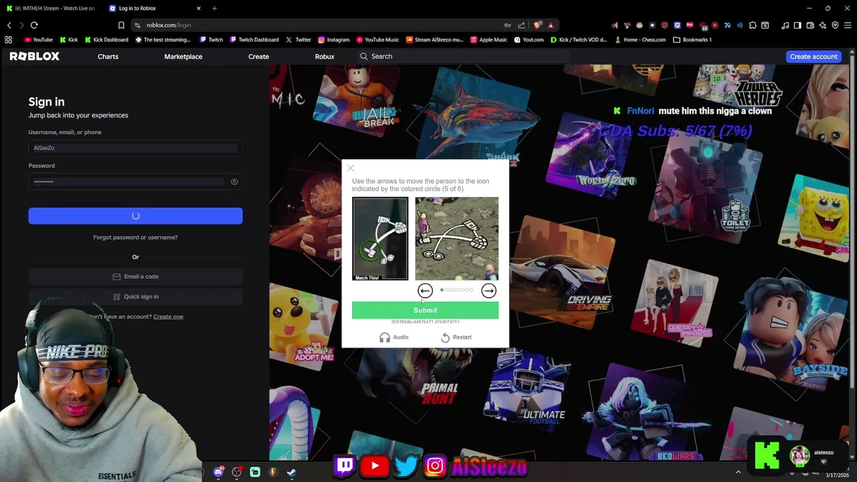The width and height of the screenshot is (857, 482).
Task: Click the blue loading login button
Action: pos(135,216)
